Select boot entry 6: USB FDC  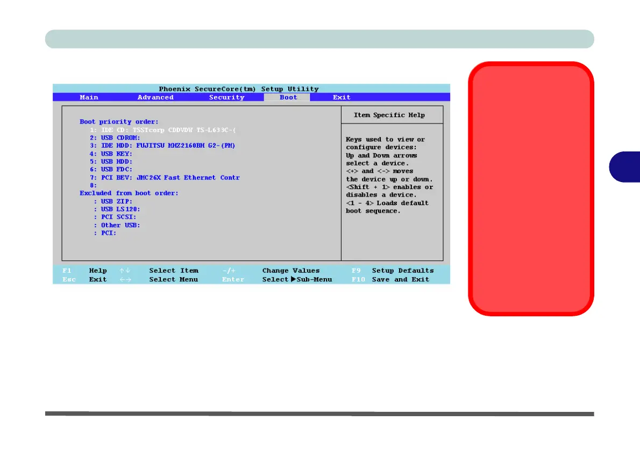pos(111,169)
